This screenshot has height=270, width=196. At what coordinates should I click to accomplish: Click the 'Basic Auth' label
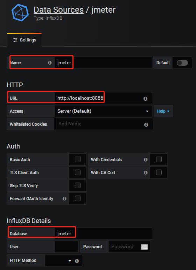coord(20,160)
